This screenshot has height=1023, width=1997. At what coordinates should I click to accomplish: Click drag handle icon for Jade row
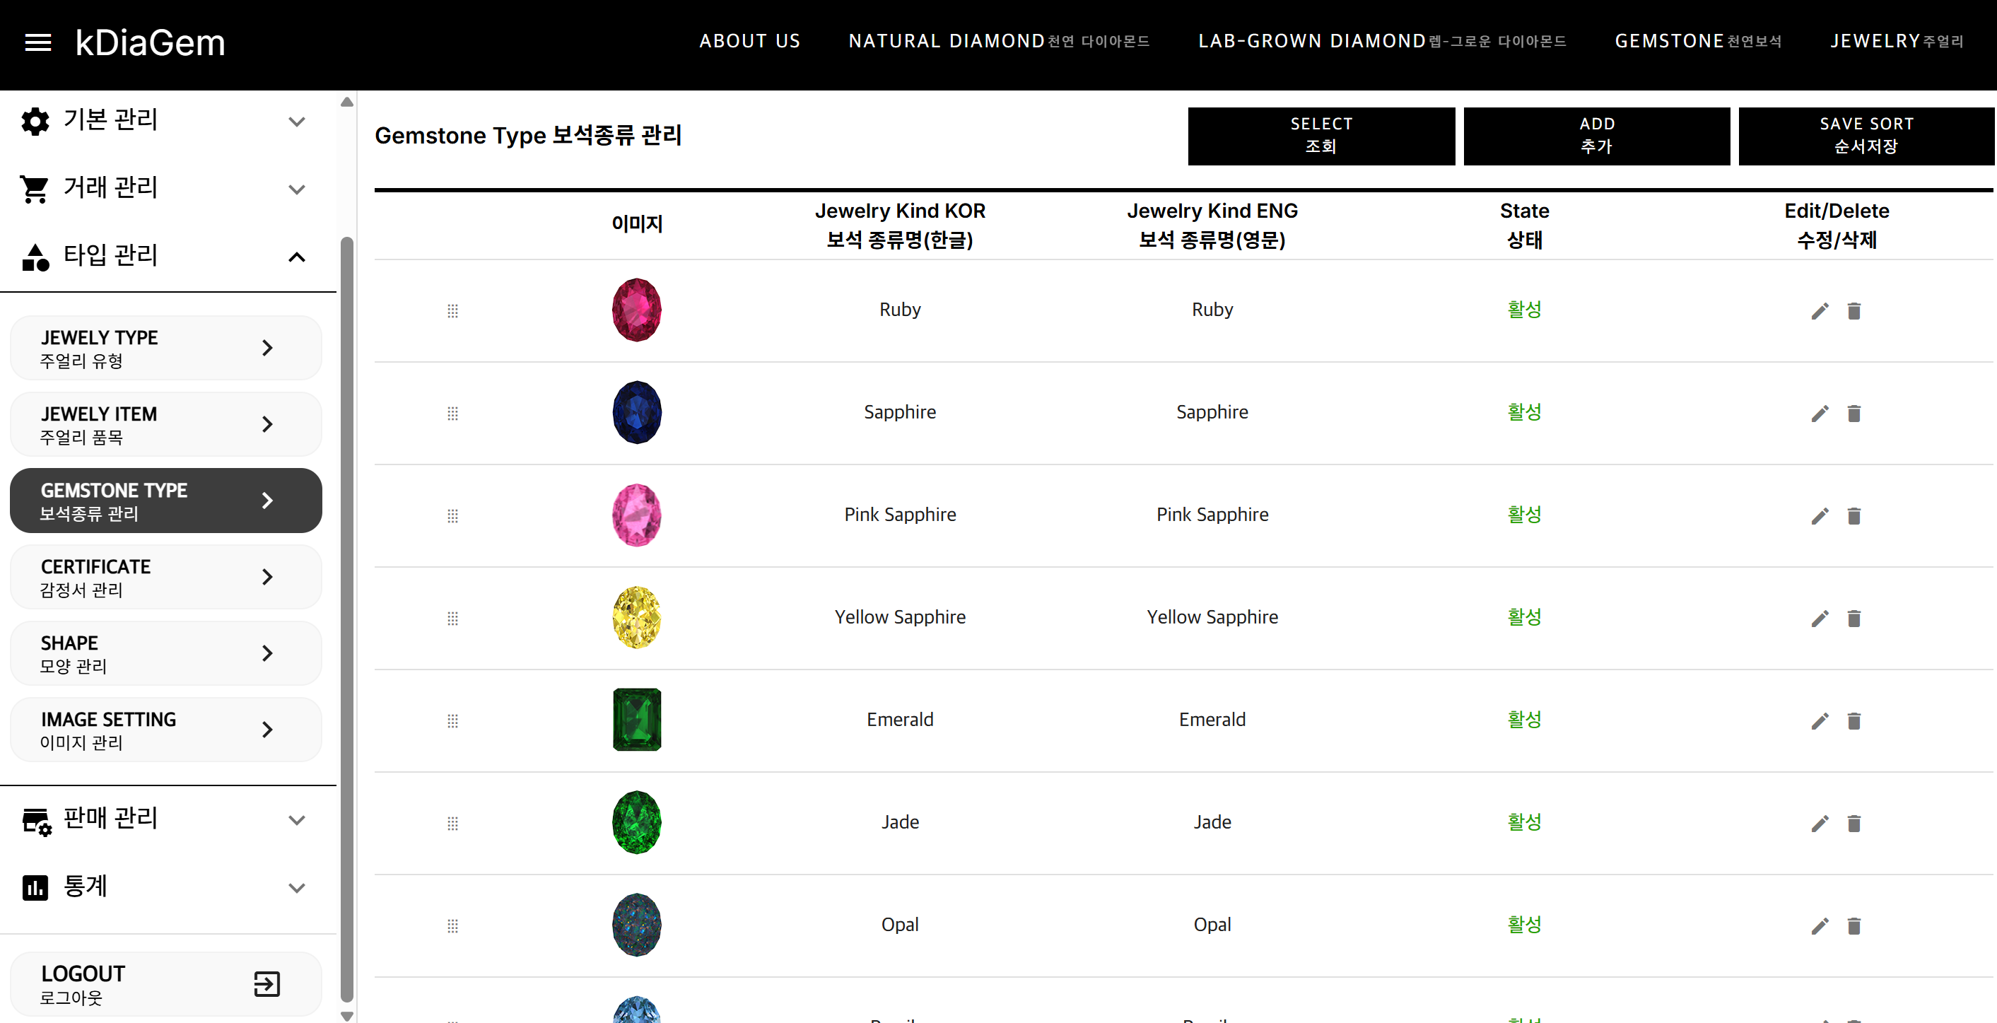tap(452, 824)
